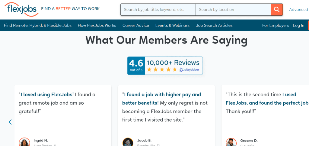Click Ingrid N.'s profile avatar

[24, 142]
